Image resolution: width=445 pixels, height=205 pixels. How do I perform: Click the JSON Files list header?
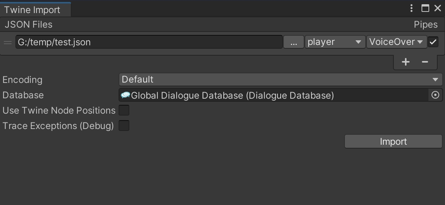coord(28,25)
